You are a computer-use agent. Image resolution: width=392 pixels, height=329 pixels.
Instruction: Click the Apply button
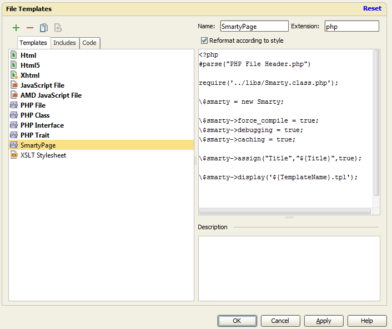point(324,321)
